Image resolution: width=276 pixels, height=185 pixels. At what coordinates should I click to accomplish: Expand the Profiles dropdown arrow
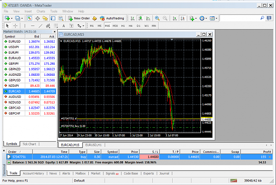(22, 18)
